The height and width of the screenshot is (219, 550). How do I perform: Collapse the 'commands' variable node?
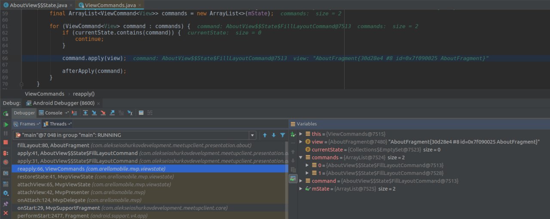click(301, 158)
